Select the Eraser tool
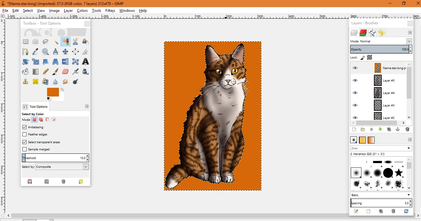This screenshot has height=221, width=421. click(65, 72)
